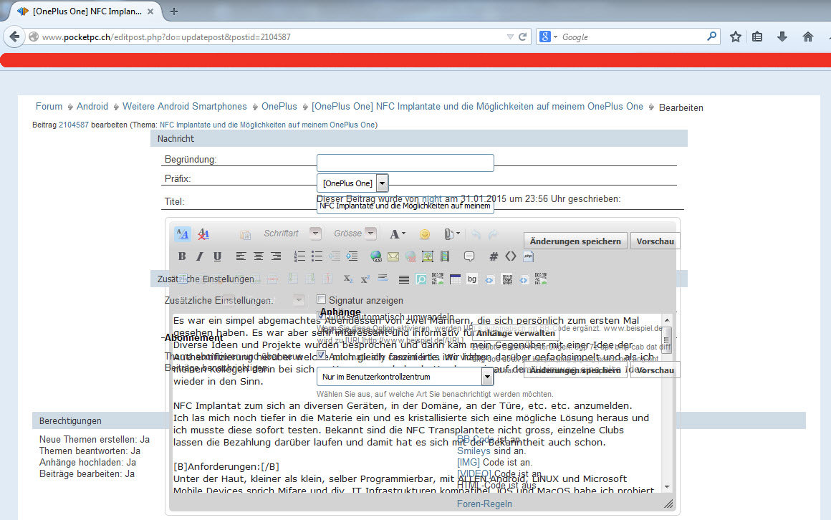
Task: Expand the URL bar history dropdown arrow
Action: point(510,37)
